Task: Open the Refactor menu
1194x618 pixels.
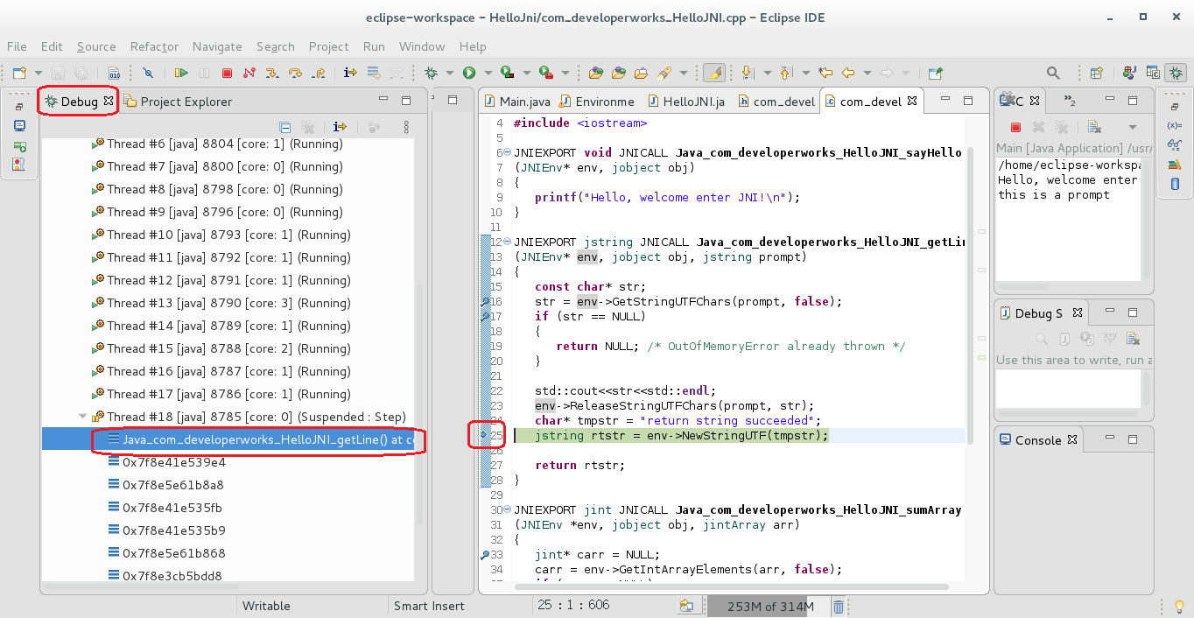Action: click(x=154, y=46)
